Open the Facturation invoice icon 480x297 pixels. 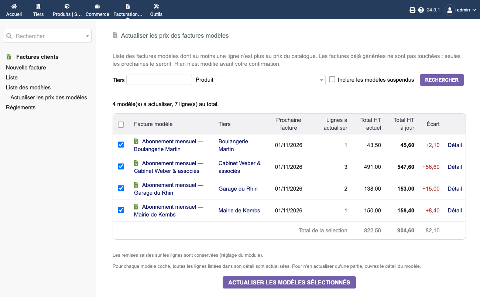[128, 6]
